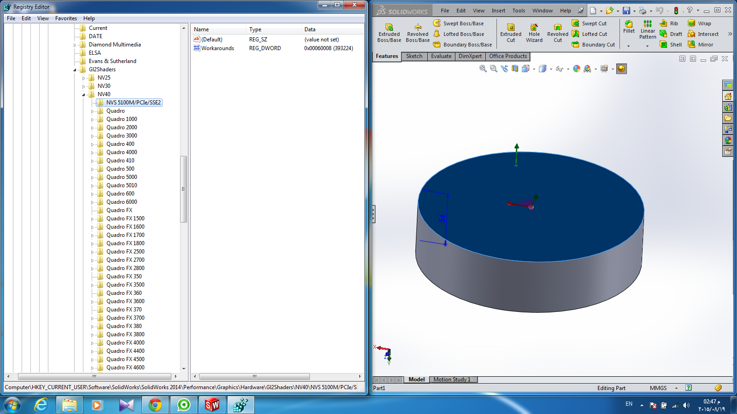Click the Windows Start button
The width and height of the screenshot is (737, 414).
click(12, 405)
